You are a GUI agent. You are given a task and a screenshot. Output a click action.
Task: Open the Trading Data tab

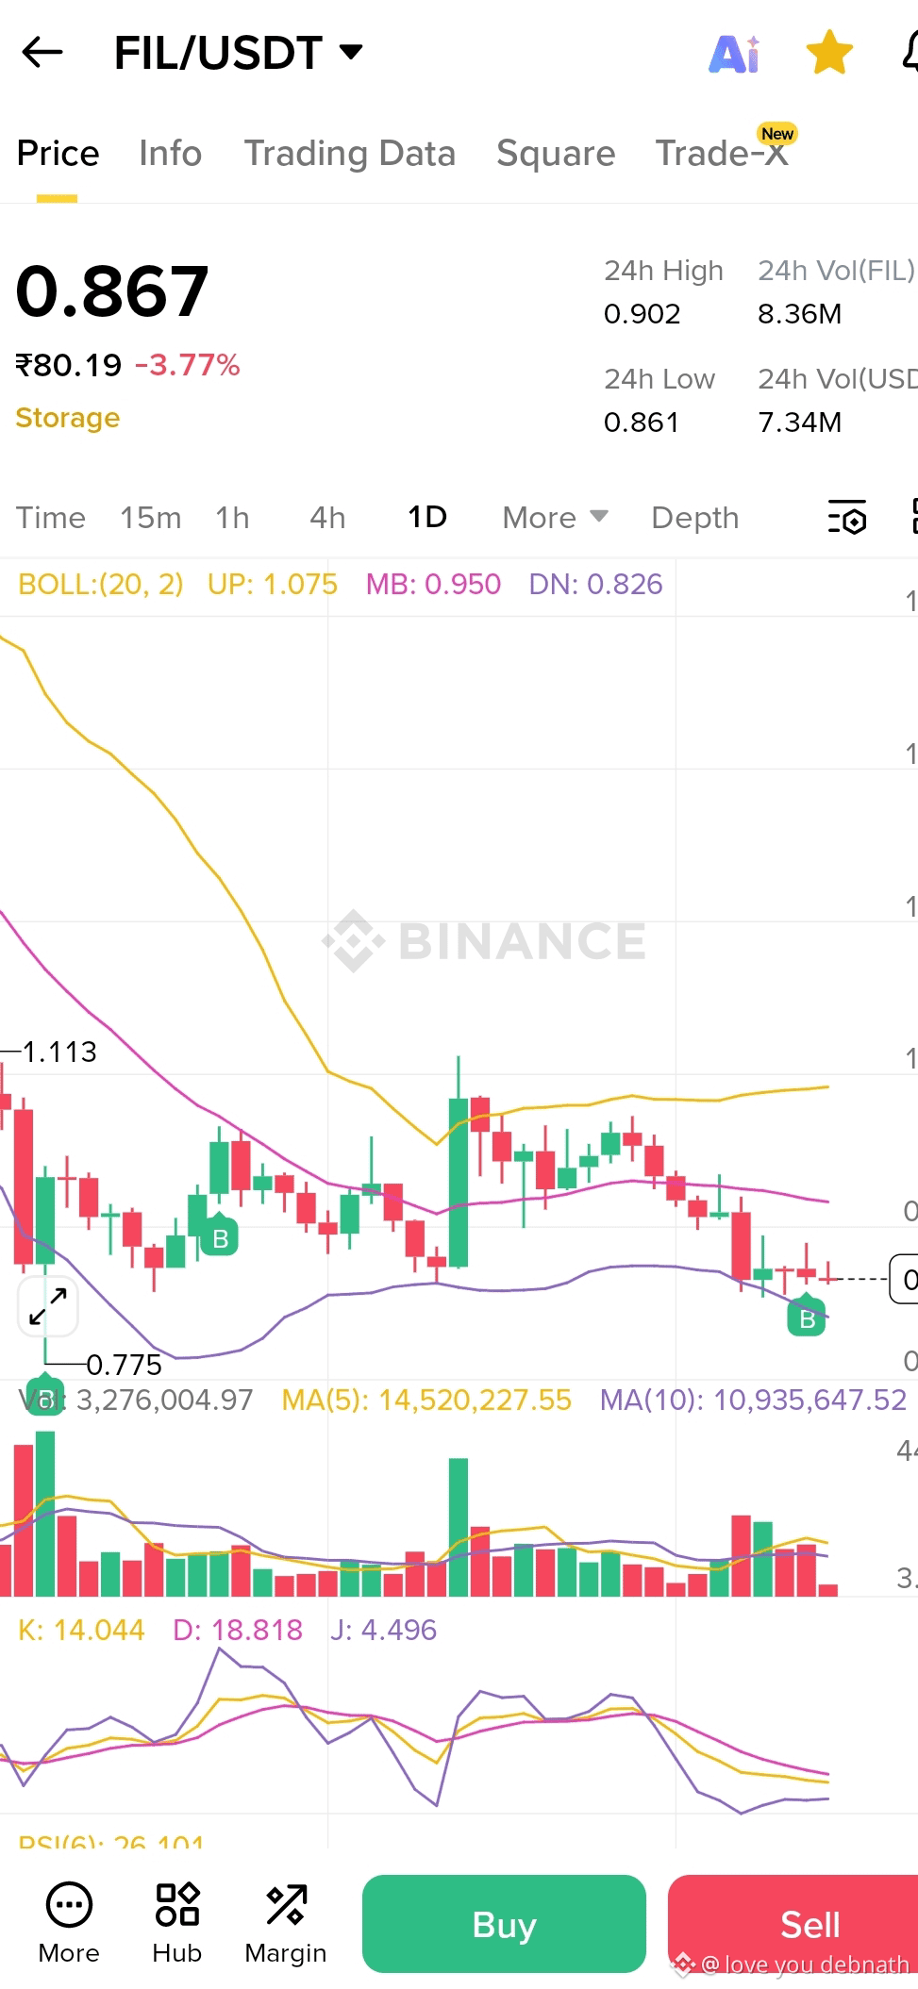coord(350,154)
